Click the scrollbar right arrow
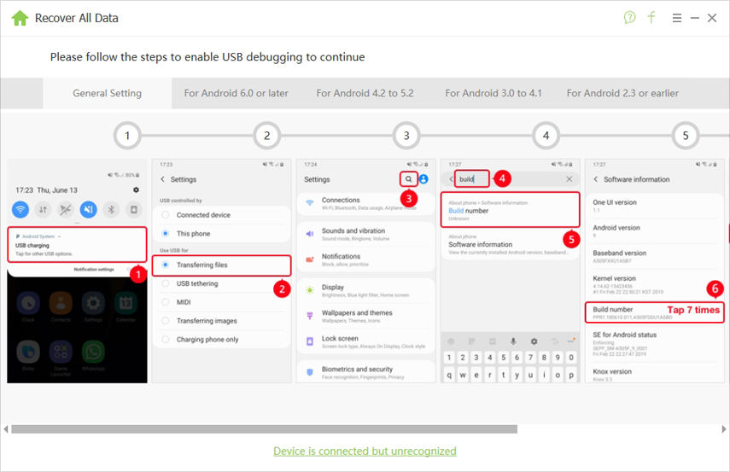 pos(724,428)
